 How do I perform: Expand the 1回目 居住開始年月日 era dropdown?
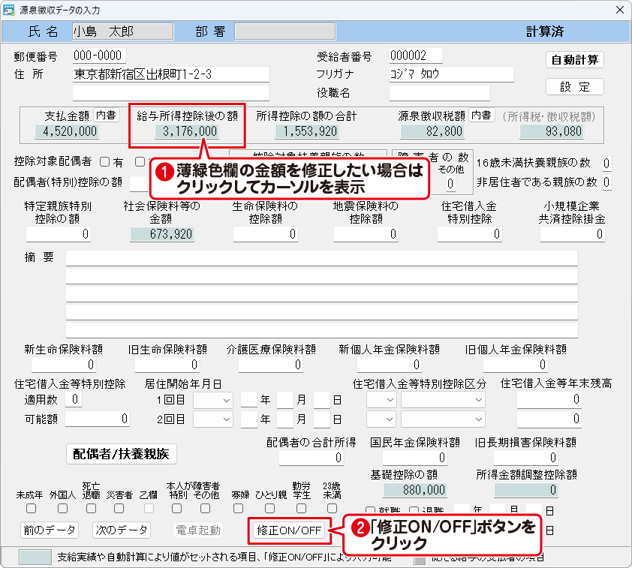tap(214, 400)
